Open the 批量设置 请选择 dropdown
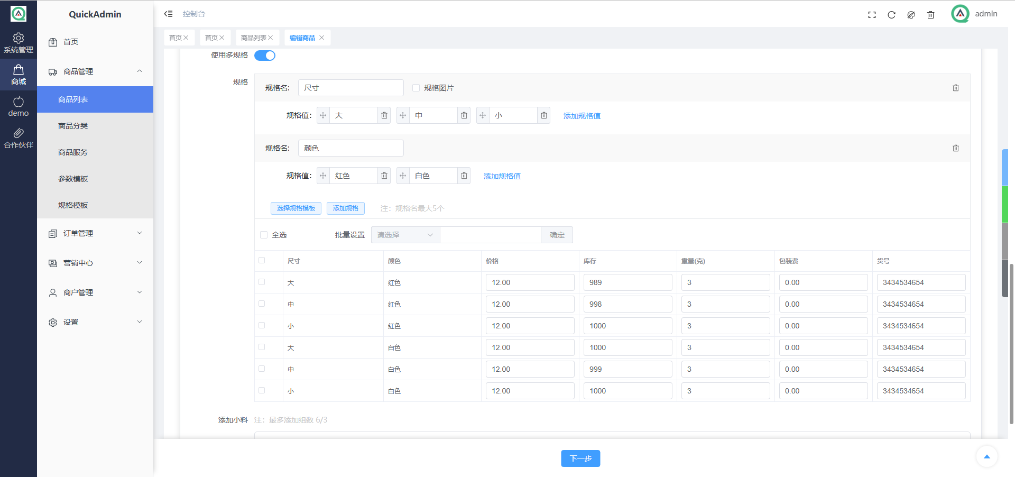Screen dimensions: 1015x477 coord(405,235)
